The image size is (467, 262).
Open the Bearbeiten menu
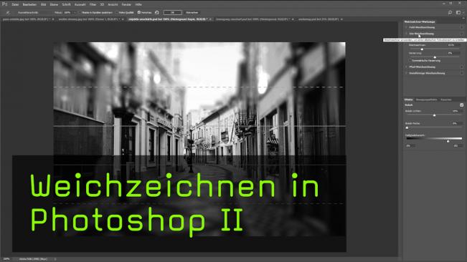[29, 4]
